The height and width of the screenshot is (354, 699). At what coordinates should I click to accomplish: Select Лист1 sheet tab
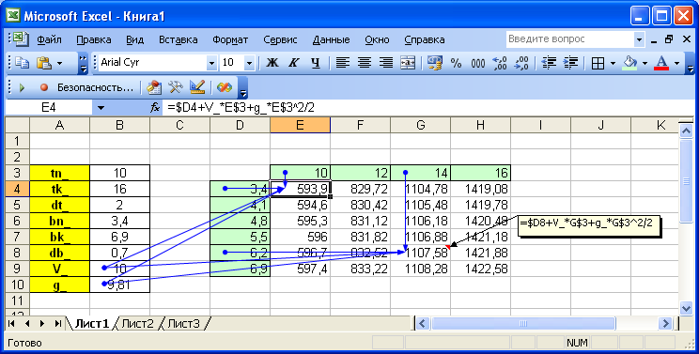(91, 324)
